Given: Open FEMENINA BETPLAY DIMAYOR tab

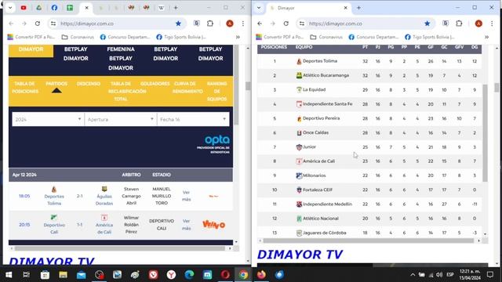Looking at the screenshot, I should click(121, 59).
